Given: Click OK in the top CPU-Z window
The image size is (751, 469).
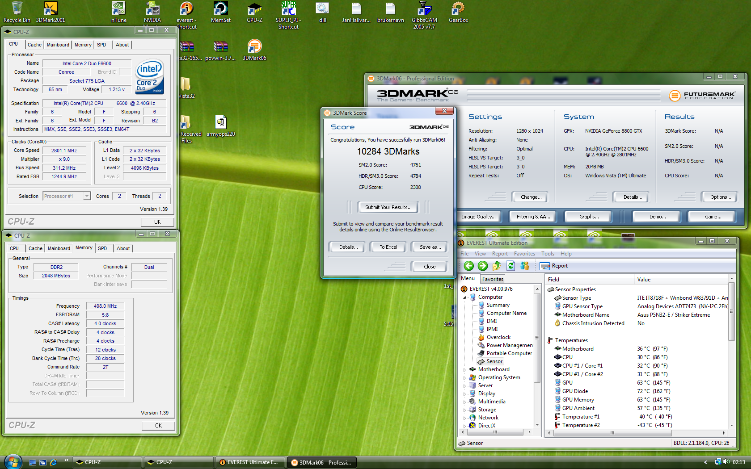Looking at the screenshot, I should click(x=157, y=222).
